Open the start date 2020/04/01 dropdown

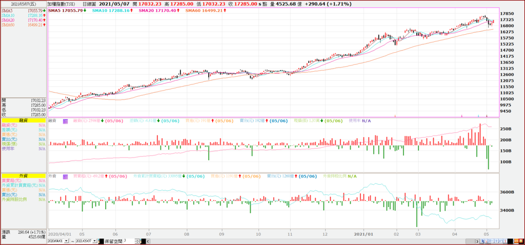click(x=66, y=241)
